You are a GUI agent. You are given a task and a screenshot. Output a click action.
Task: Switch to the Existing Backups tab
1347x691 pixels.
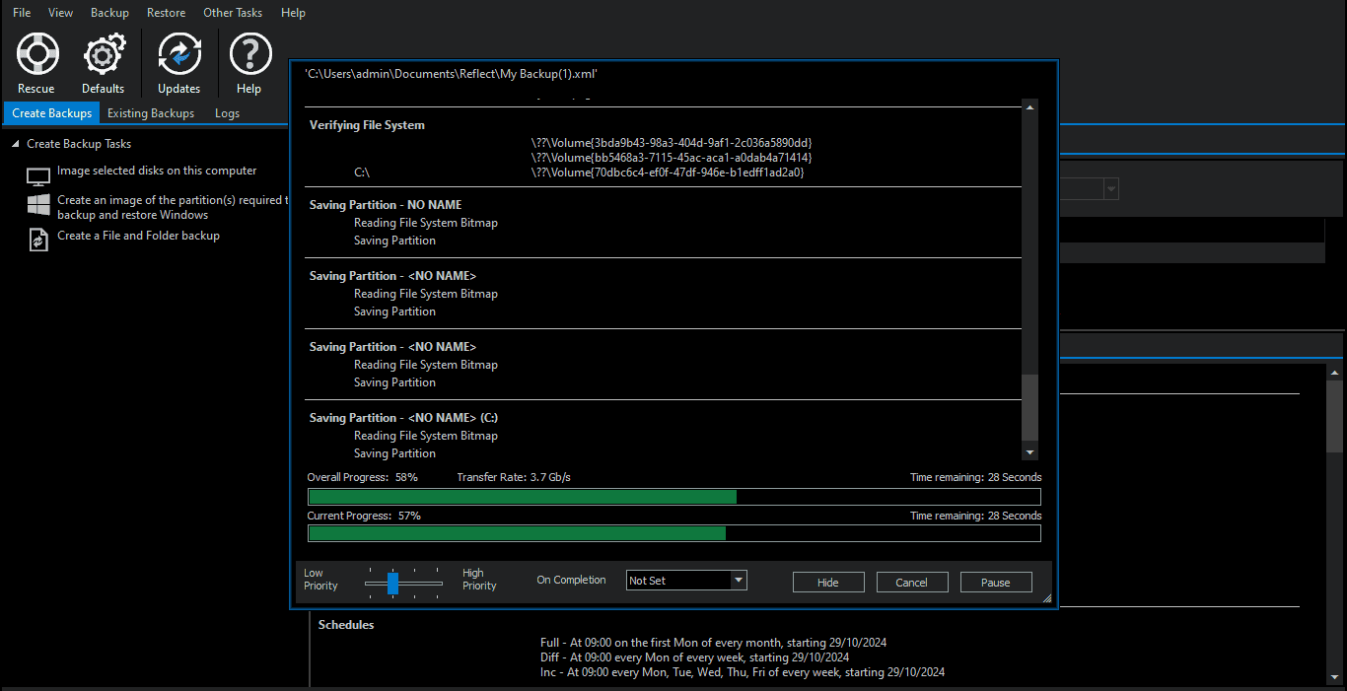pyautogui.click(x=150, y=112)
